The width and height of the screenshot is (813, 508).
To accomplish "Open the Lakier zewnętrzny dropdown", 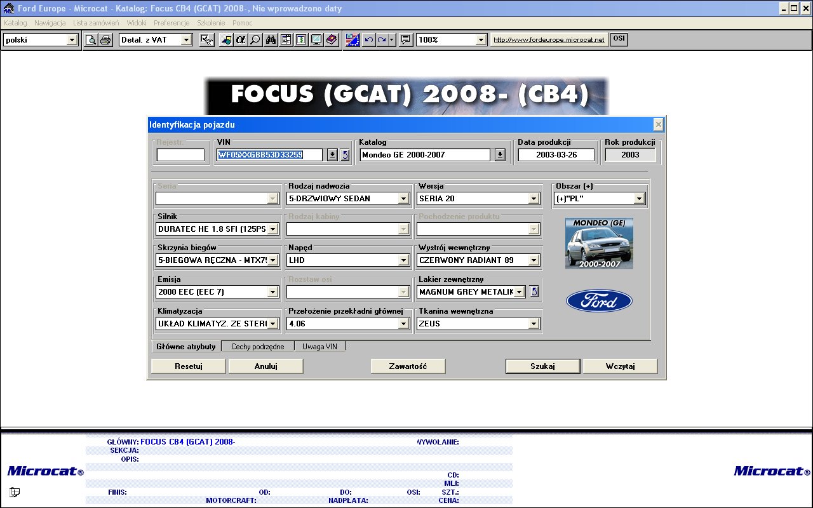I will (x=520, y=292).
